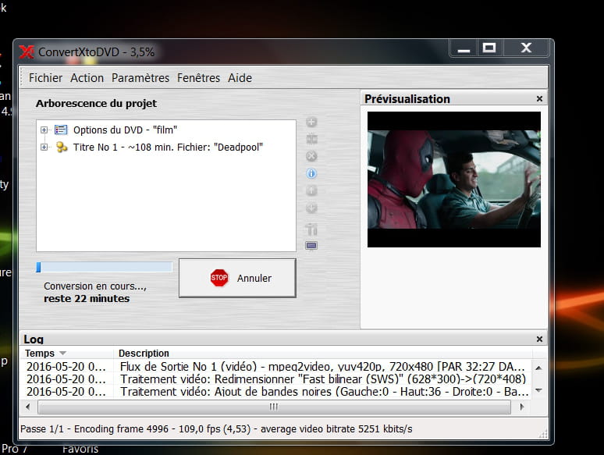Click the Arborescence du projet heading

tap(96, 103)
